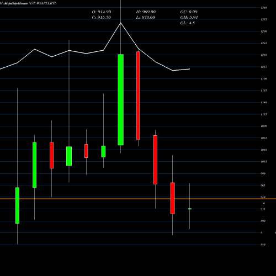Click the high price text 'H: 969.00'
Viewport: 276px width, 276px height.
146,12
